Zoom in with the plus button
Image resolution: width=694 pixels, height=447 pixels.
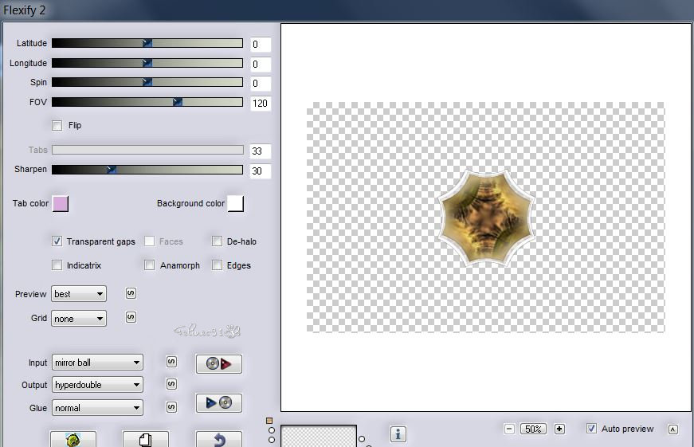[559, 429]
